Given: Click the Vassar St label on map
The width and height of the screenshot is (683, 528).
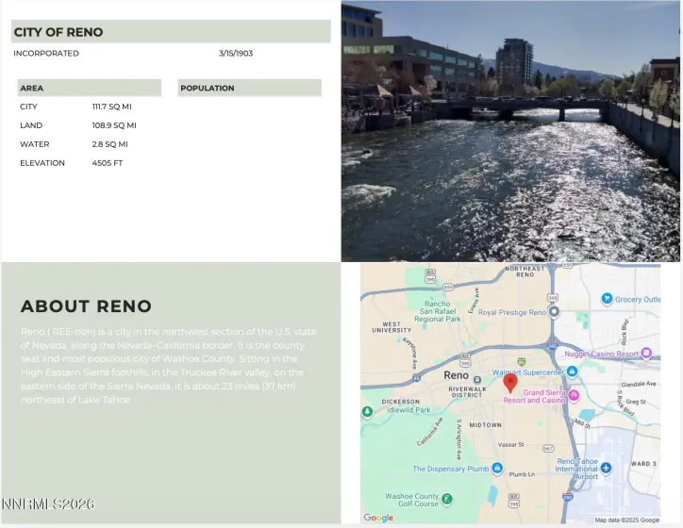Looking at the screenshot, I should point(510,444).
